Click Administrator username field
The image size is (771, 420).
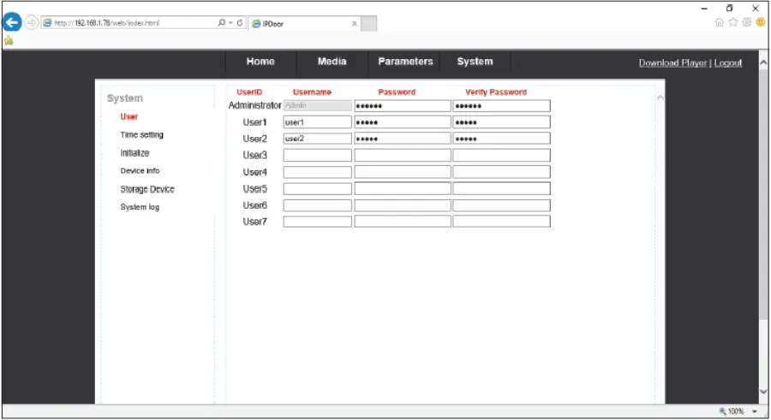point(318,105)
